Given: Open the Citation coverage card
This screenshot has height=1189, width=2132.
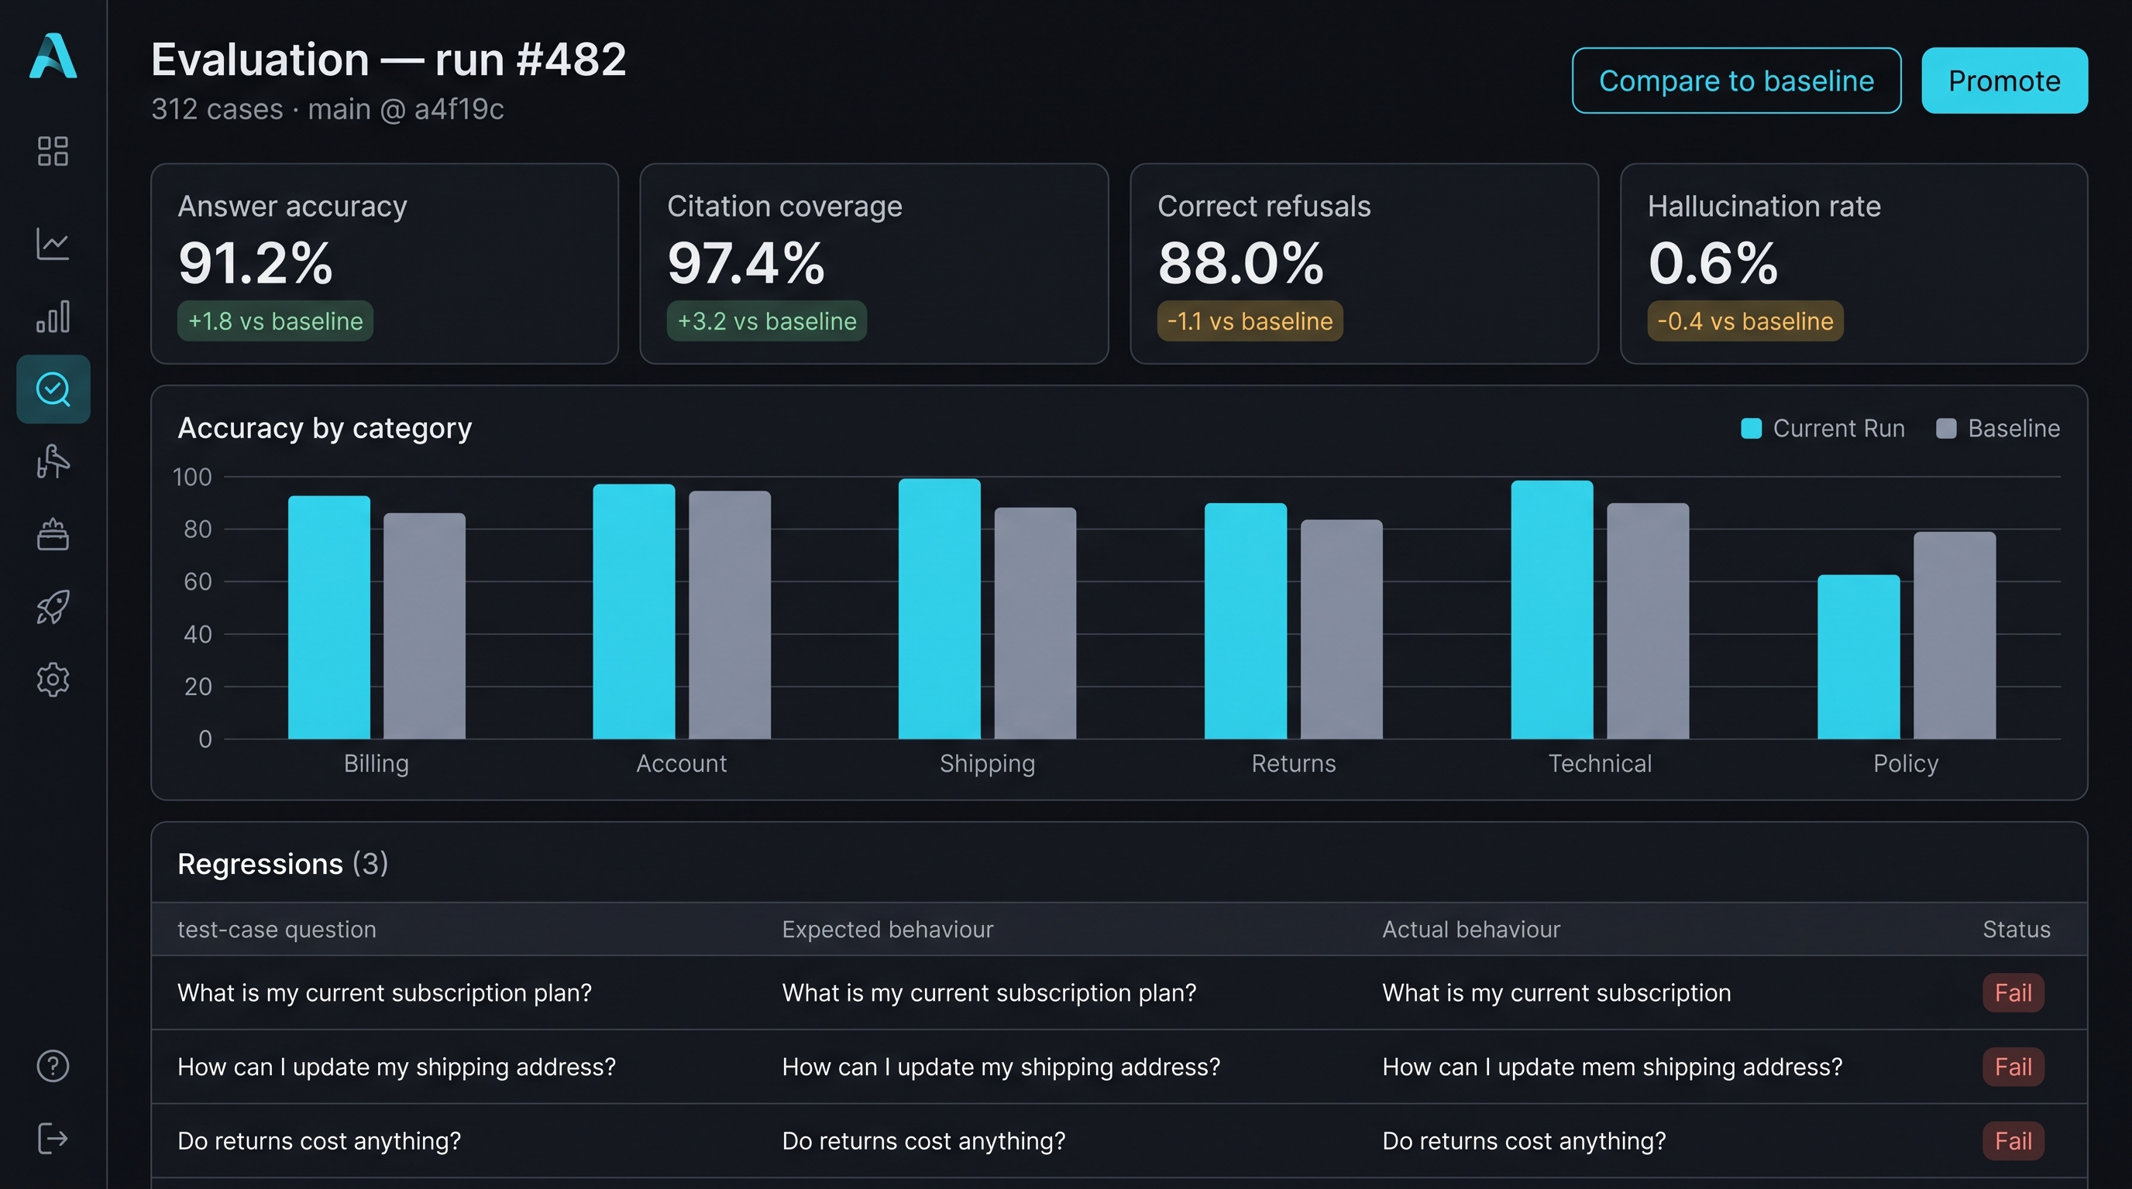Looking at the screenshot, I should [874, 264].
